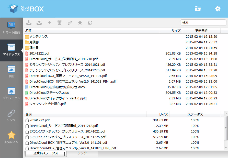
Task: Open settings gear icon
Action: point(218,9)
